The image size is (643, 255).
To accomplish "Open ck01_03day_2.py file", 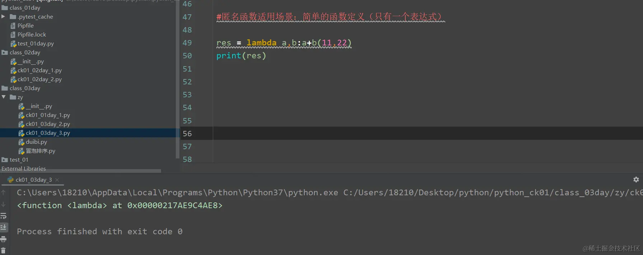I will click(x=44, y=124).
